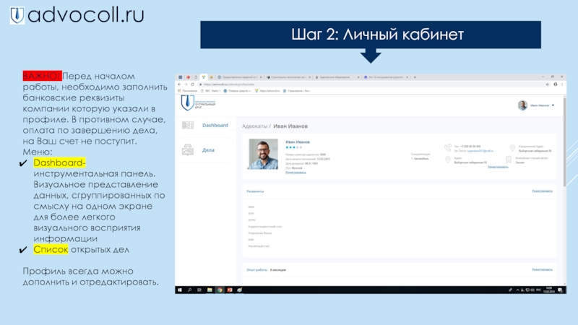Click the Дела briefcase icon in sidebar
Viewport: 578px width, 325px height.
point(187,150)
